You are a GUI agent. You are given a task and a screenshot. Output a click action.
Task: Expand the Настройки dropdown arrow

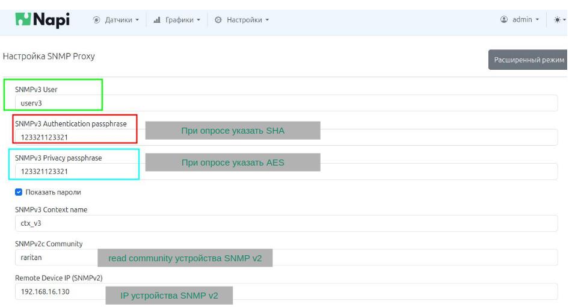coord(266,19)
